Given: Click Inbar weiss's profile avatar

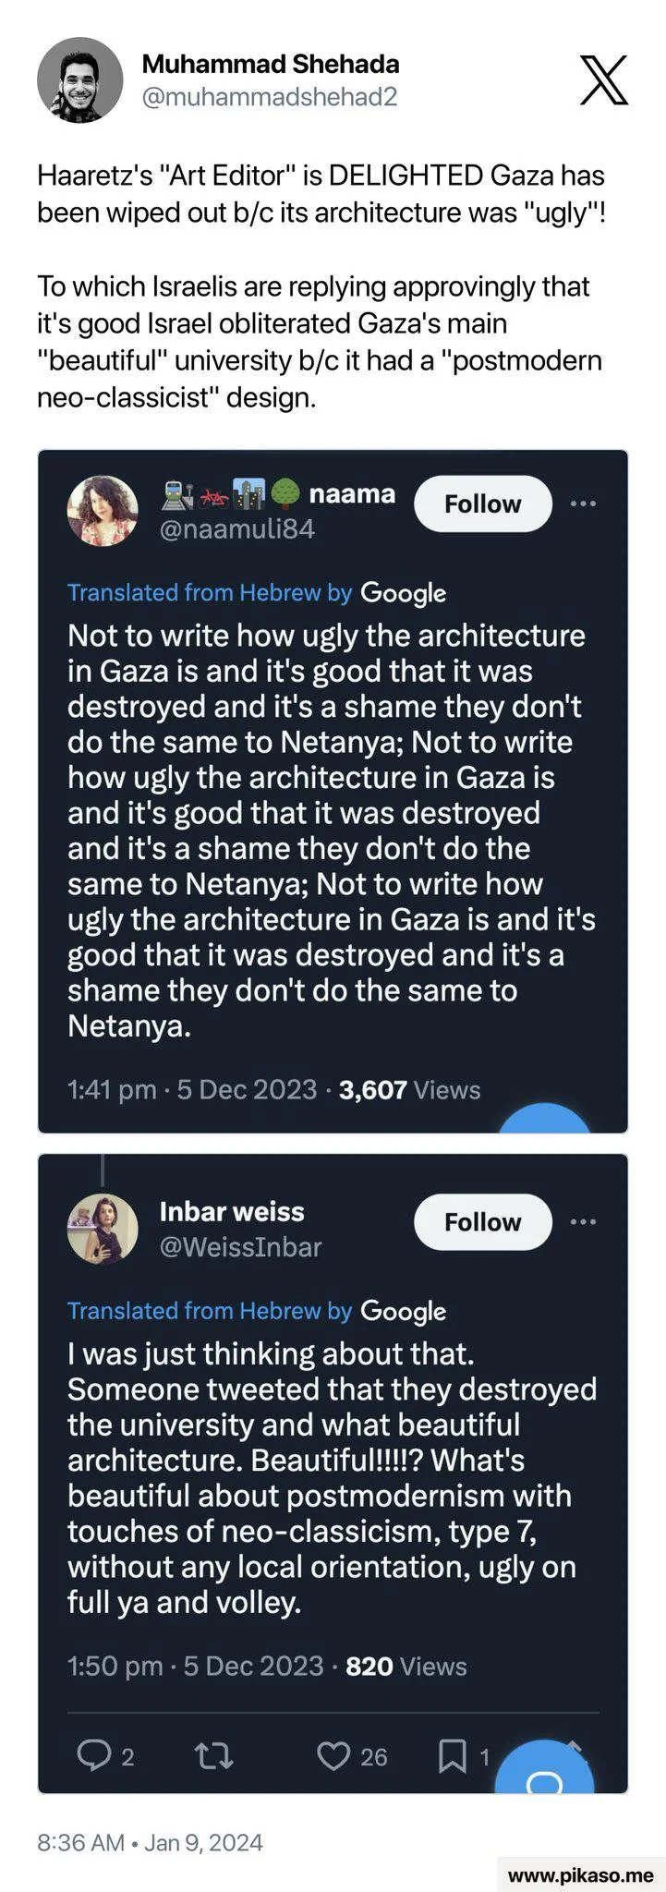Looking at the screenshot, I should [103, 1228].
